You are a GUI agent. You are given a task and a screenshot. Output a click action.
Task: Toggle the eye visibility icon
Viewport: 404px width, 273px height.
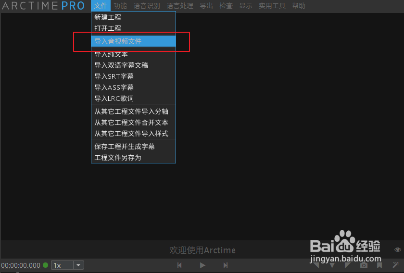398,249
